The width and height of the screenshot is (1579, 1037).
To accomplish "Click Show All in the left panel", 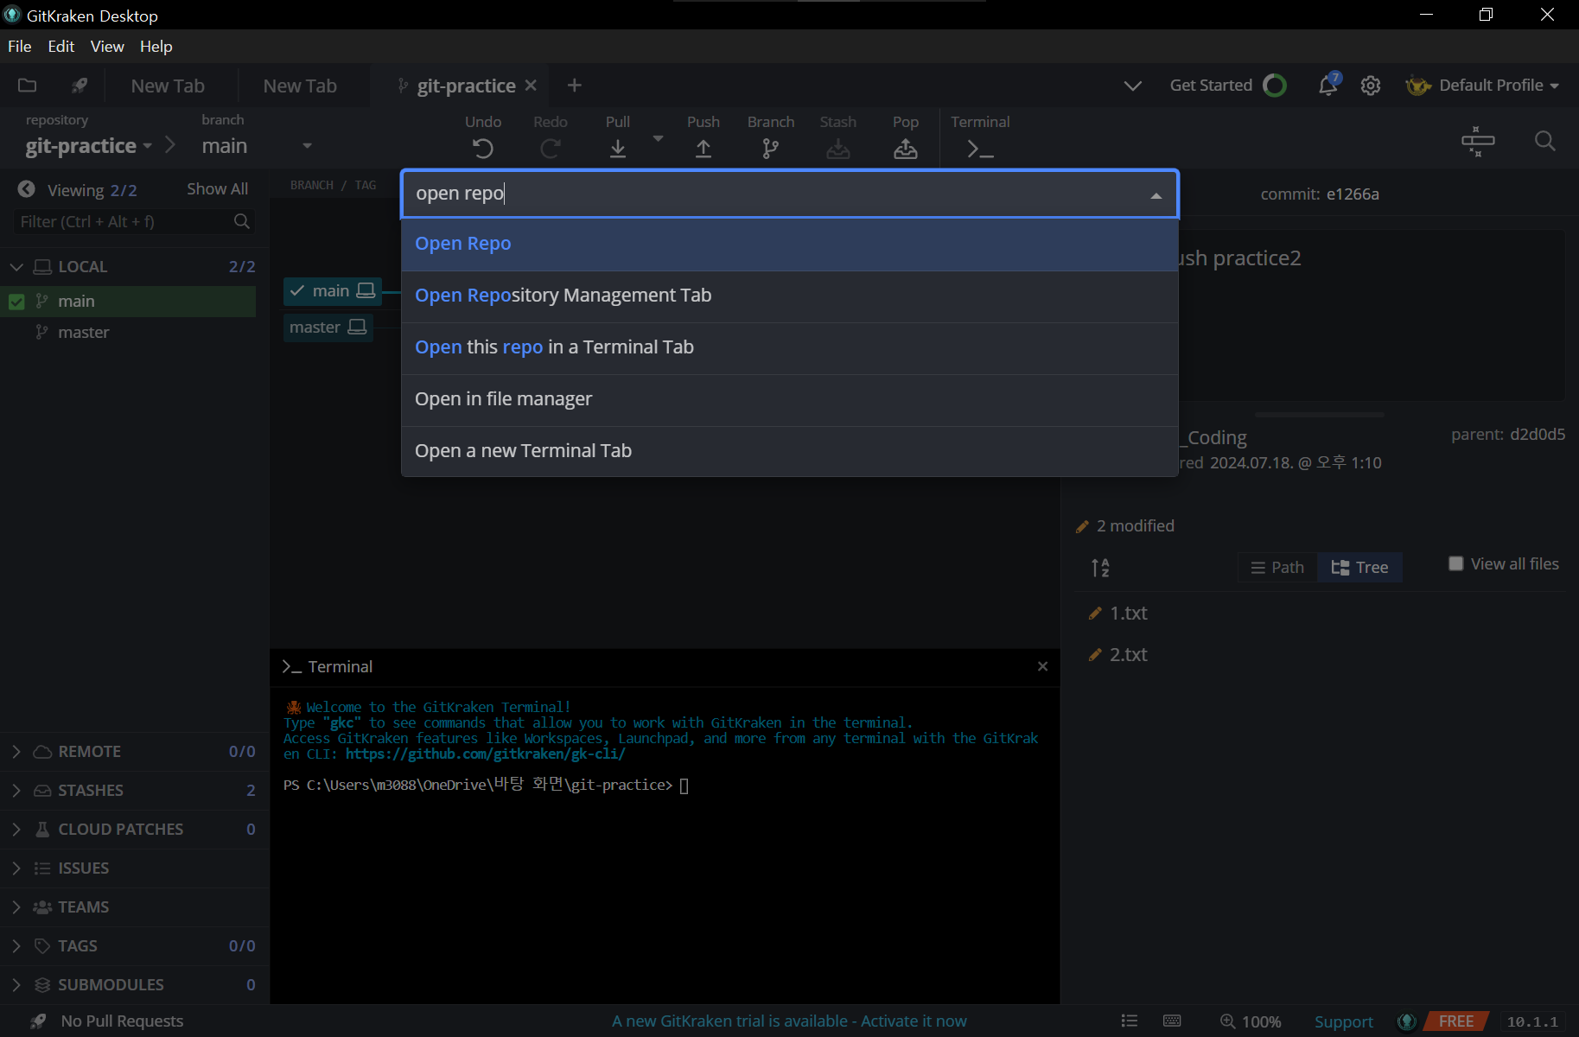I will pos(217,189).
